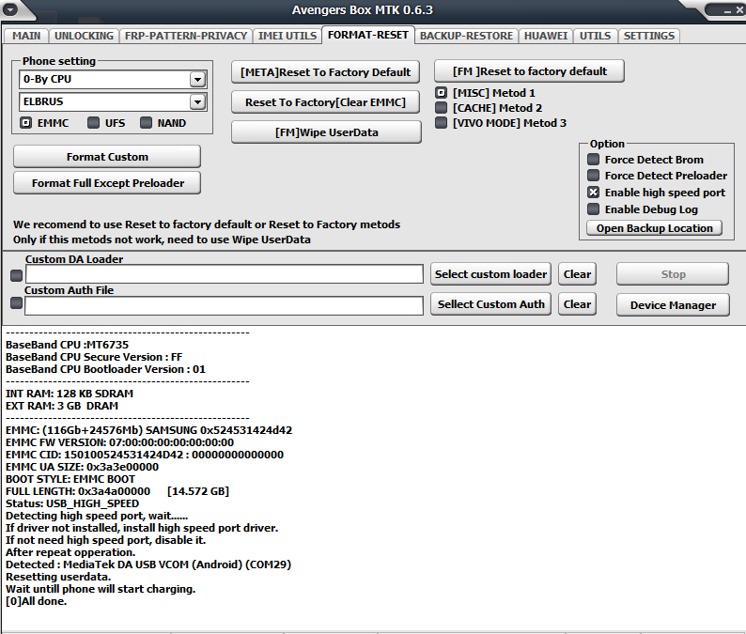
Task: Click Open Backup Location button
Action: (654, 228)
